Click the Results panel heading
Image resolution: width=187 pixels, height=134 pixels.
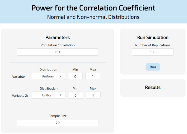(x=153, y=87)
